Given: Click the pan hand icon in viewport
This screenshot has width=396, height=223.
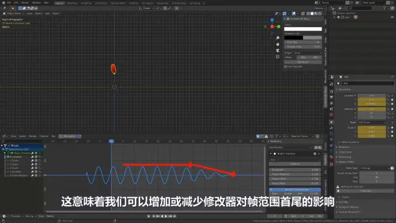Looking at the screenshot, I should [278, 44].
